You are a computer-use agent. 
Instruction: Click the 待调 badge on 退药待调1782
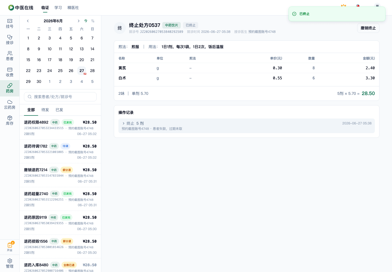pos(65,146)
